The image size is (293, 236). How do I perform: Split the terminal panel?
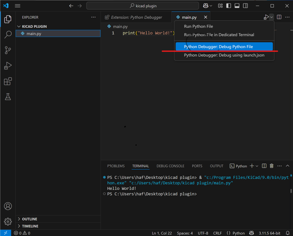pyautogui.click(x=264, y=166)
